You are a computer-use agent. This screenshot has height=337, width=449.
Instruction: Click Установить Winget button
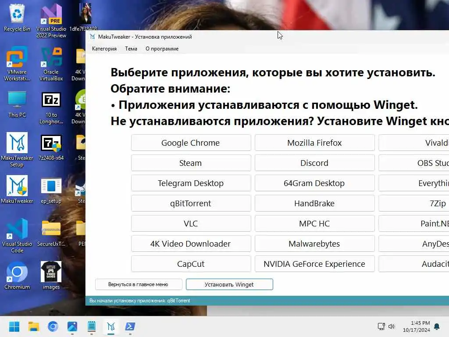coord(229,284)
